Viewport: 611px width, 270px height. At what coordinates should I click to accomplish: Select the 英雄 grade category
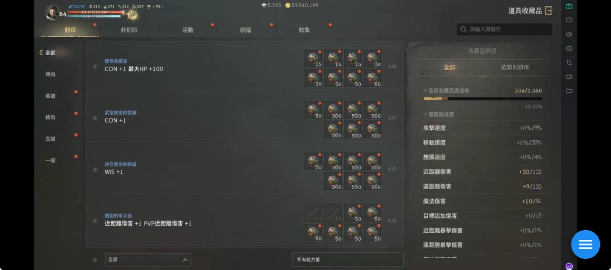pyautogui.click(x=50, y=96)
